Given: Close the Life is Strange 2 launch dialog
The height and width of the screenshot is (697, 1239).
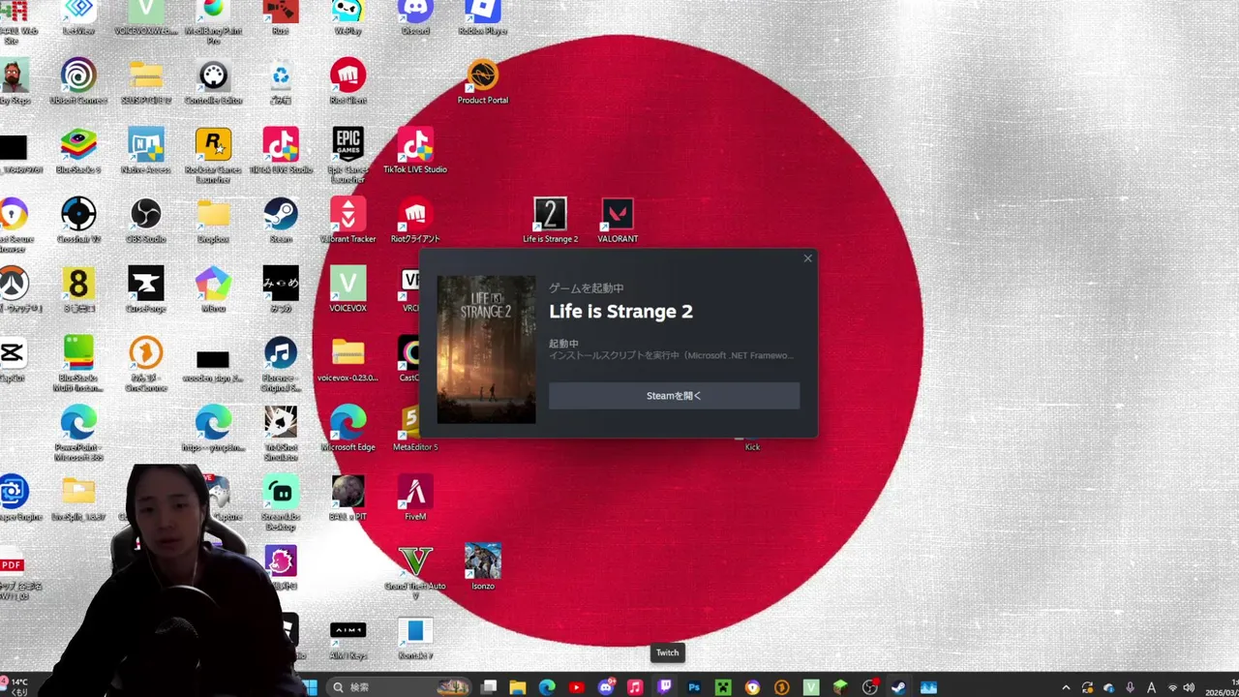Looking at the screenshot, I should tap(807, 258).
